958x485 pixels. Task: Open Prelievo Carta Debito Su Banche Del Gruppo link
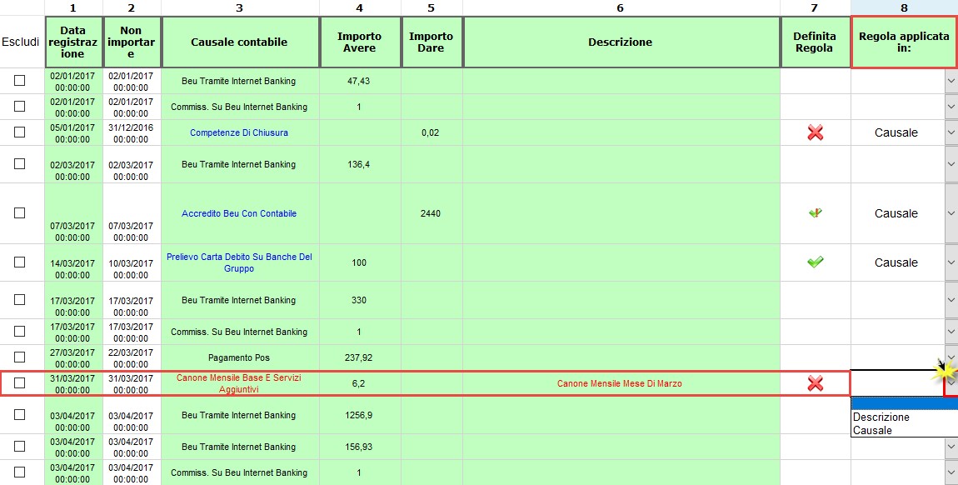(x=239, y=262)
